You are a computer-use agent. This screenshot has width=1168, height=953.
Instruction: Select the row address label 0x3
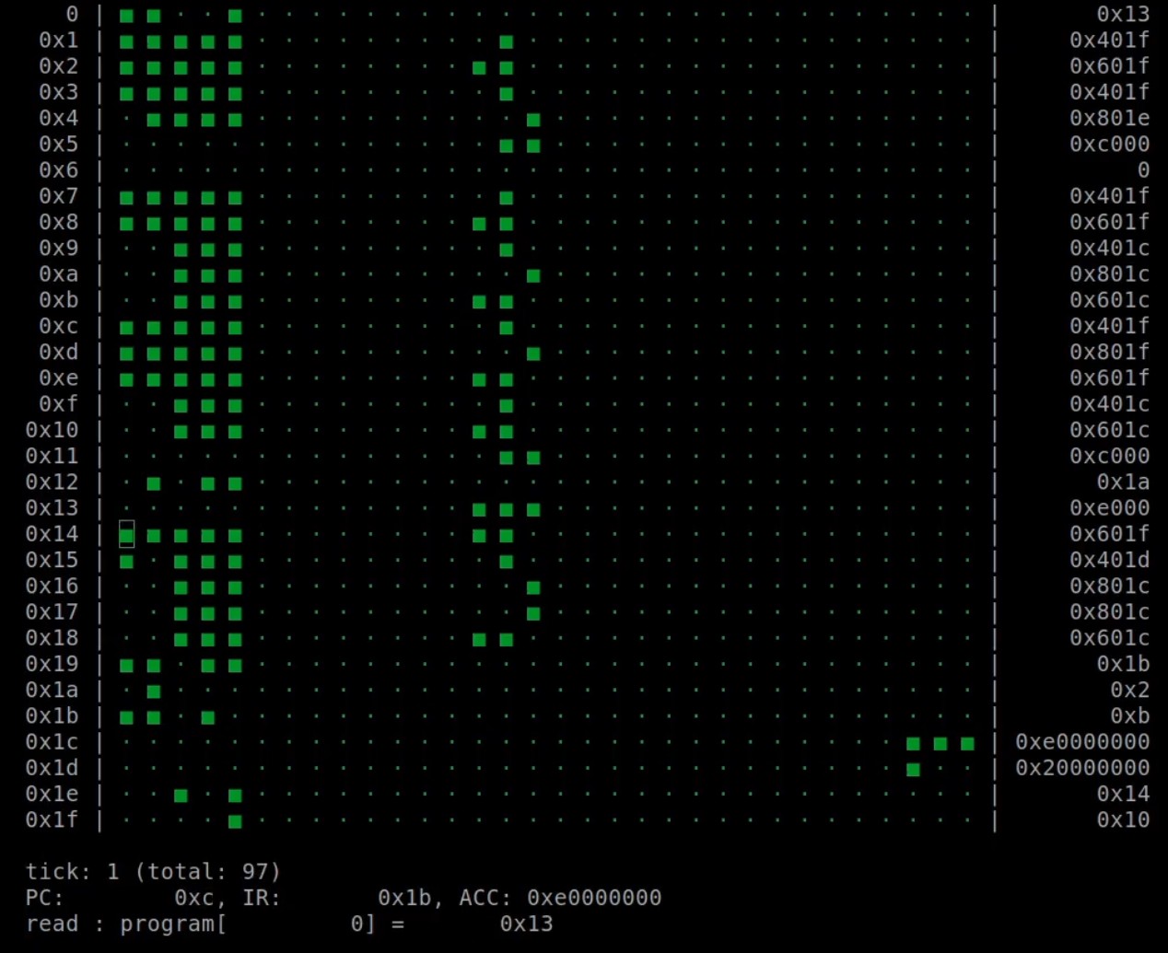tap(59, 92)
